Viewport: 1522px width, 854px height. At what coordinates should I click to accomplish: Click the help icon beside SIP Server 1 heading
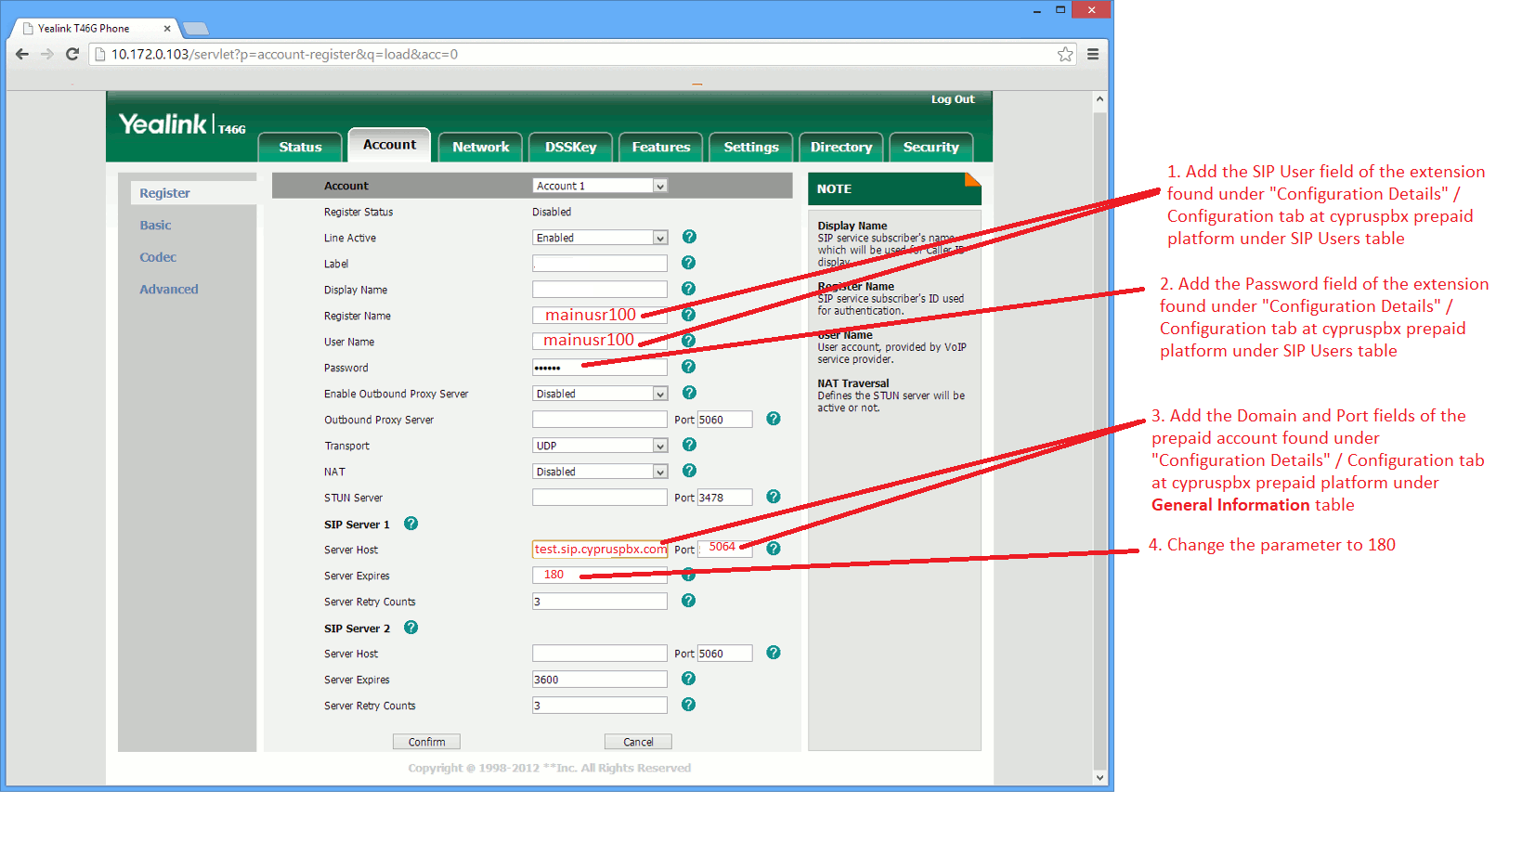tap(411, 524)
